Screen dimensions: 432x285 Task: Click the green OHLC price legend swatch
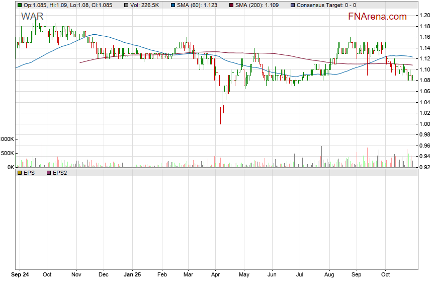coord(19,5)
